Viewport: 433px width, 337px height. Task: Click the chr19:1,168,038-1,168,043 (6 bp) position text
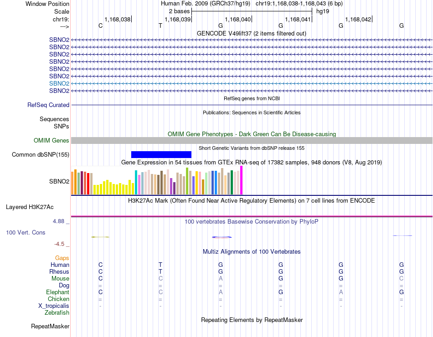coord(299,4)
